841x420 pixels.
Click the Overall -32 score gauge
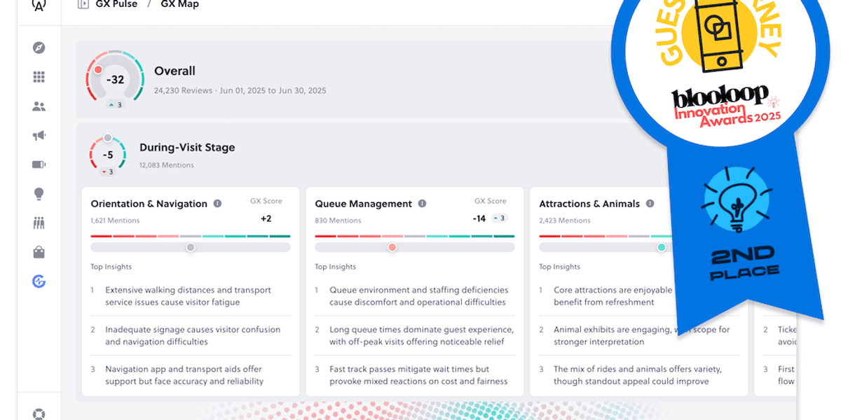pos(115,80)
